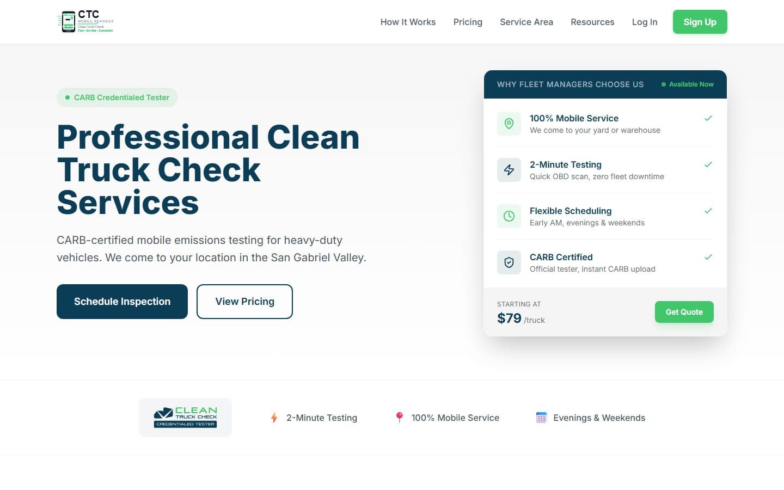Click the Evenings & Weekends label
Viewport: 784px width, 490px height.
pyautogui.click(x=599, y=418)
